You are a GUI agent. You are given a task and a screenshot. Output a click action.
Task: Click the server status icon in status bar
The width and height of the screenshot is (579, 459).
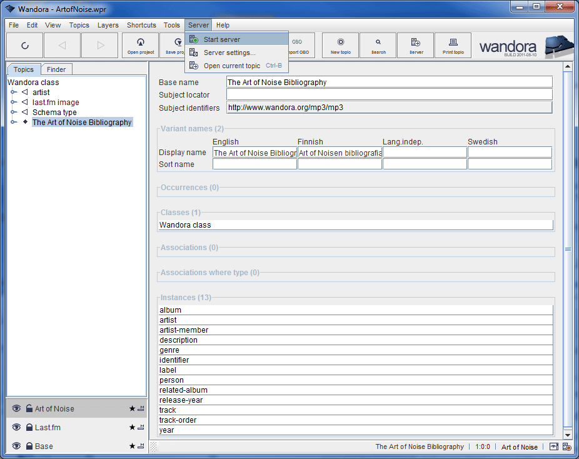pos(566,446)
